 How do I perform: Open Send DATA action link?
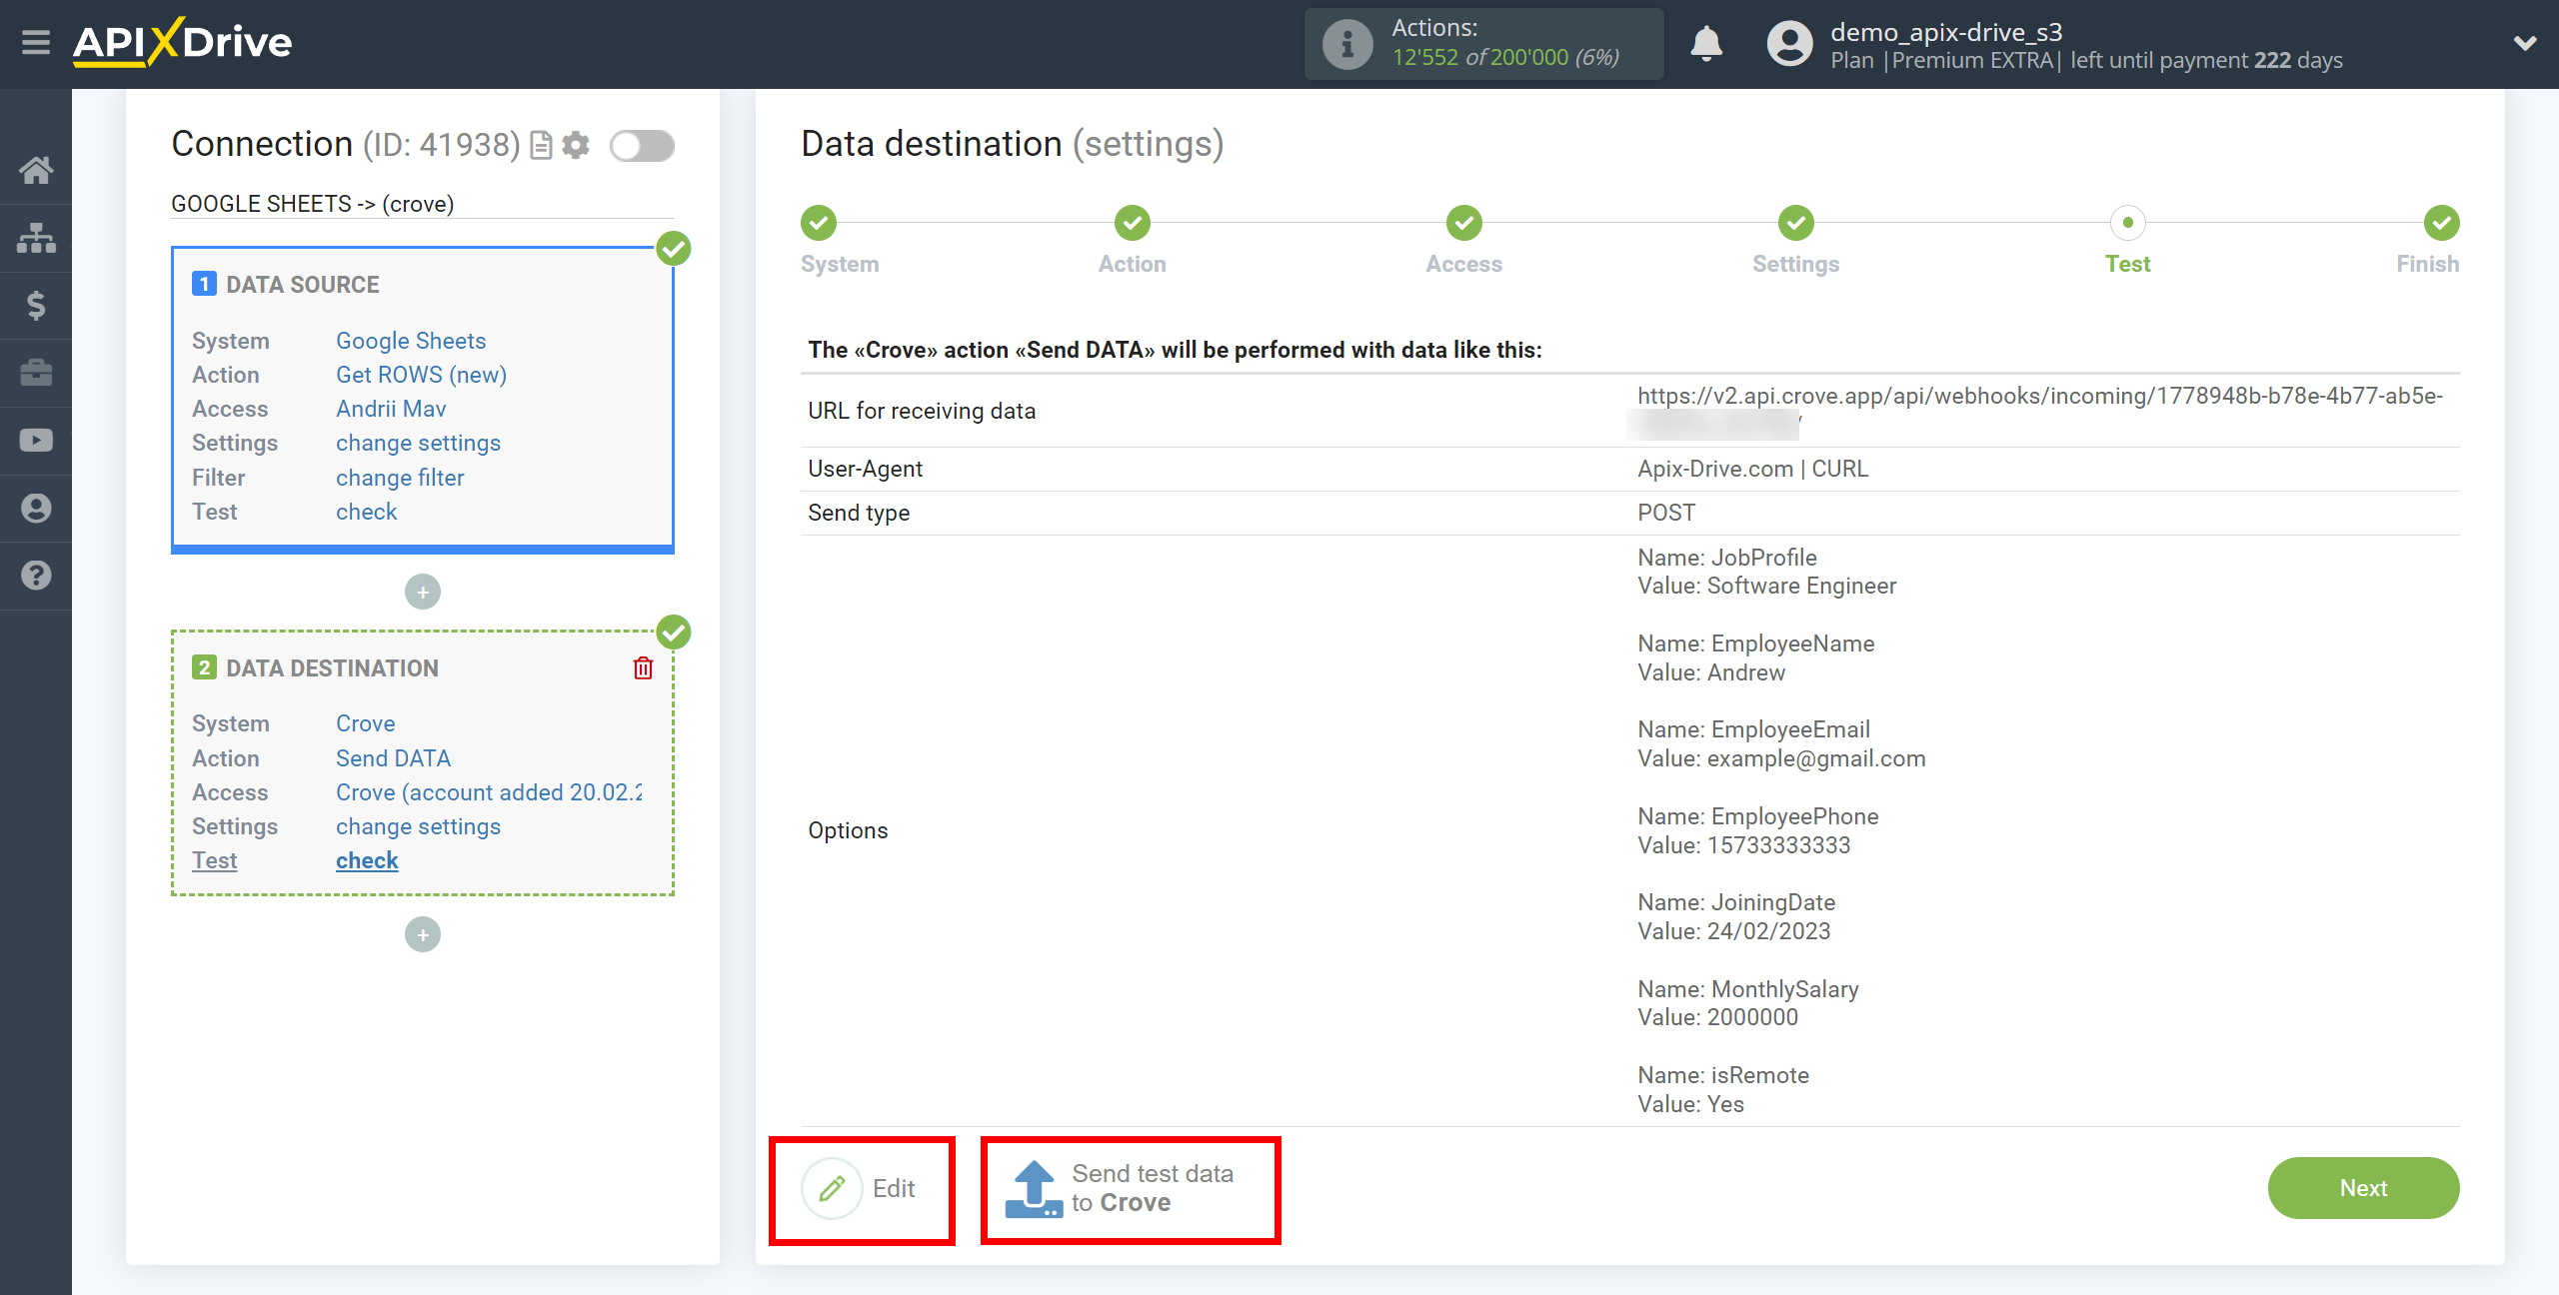[393, 758]
